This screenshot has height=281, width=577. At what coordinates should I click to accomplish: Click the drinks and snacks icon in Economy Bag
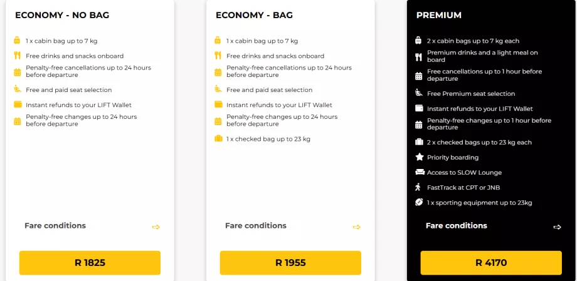tap(218, 56)
